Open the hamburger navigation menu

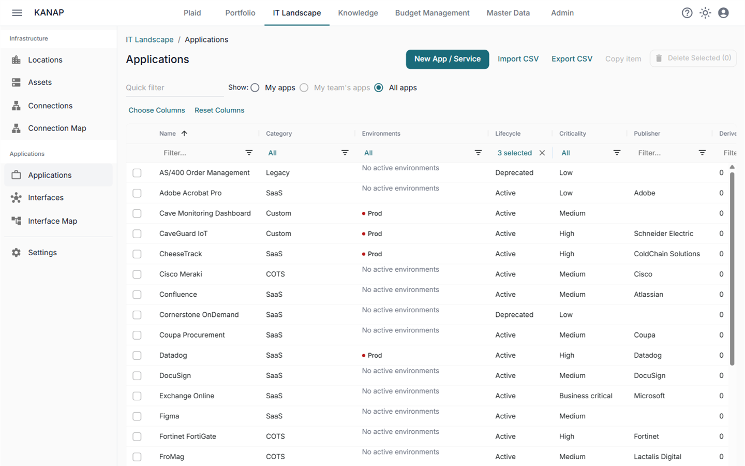(17, 13)
